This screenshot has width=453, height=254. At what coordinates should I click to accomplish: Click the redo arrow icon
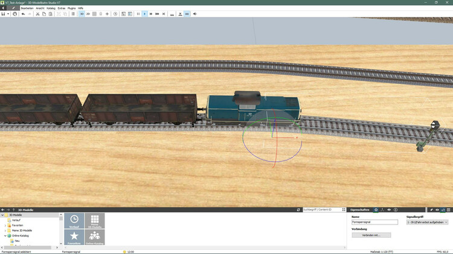click(30, 14)
